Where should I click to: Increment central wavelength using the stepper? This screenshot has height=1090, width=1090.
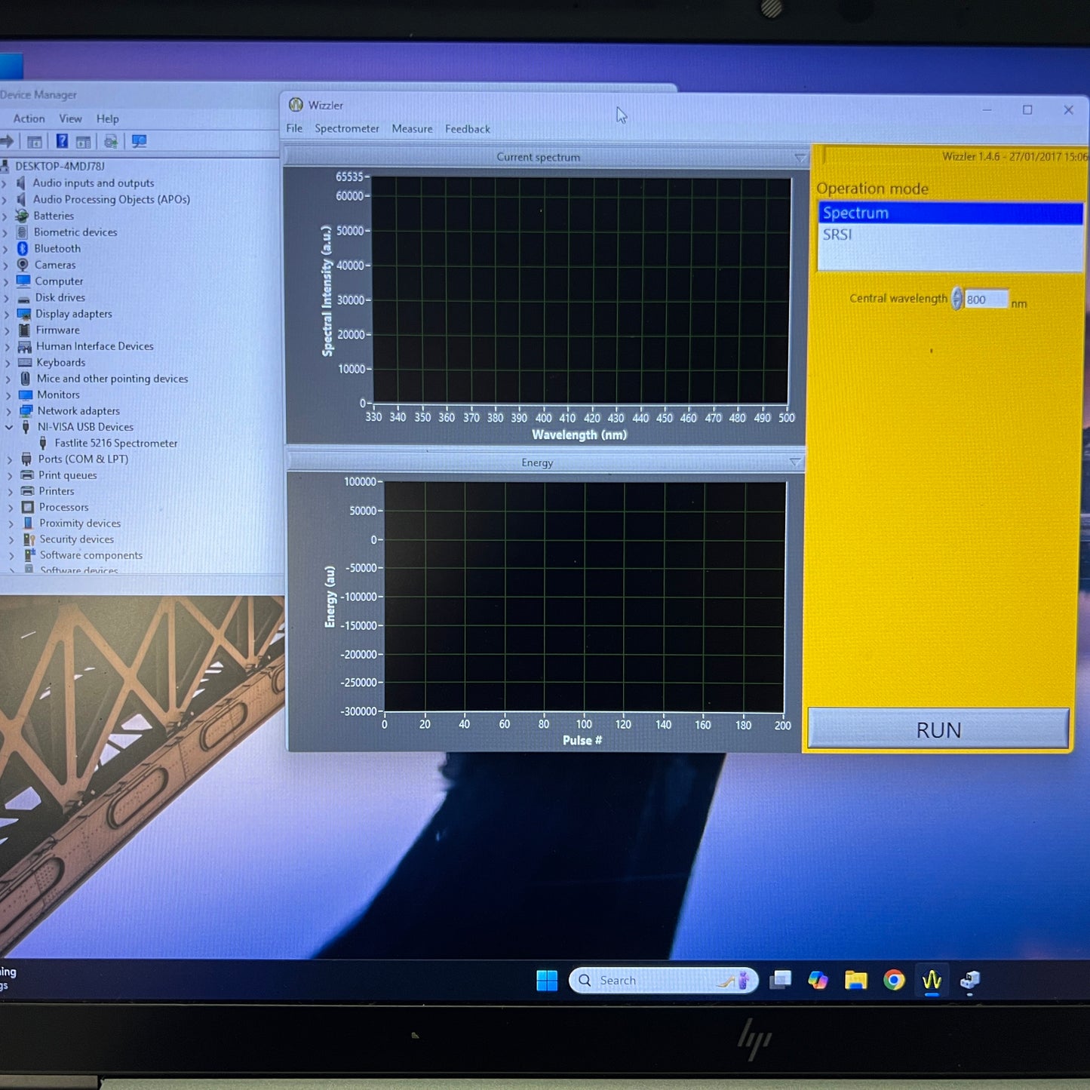tap(956, 295)
